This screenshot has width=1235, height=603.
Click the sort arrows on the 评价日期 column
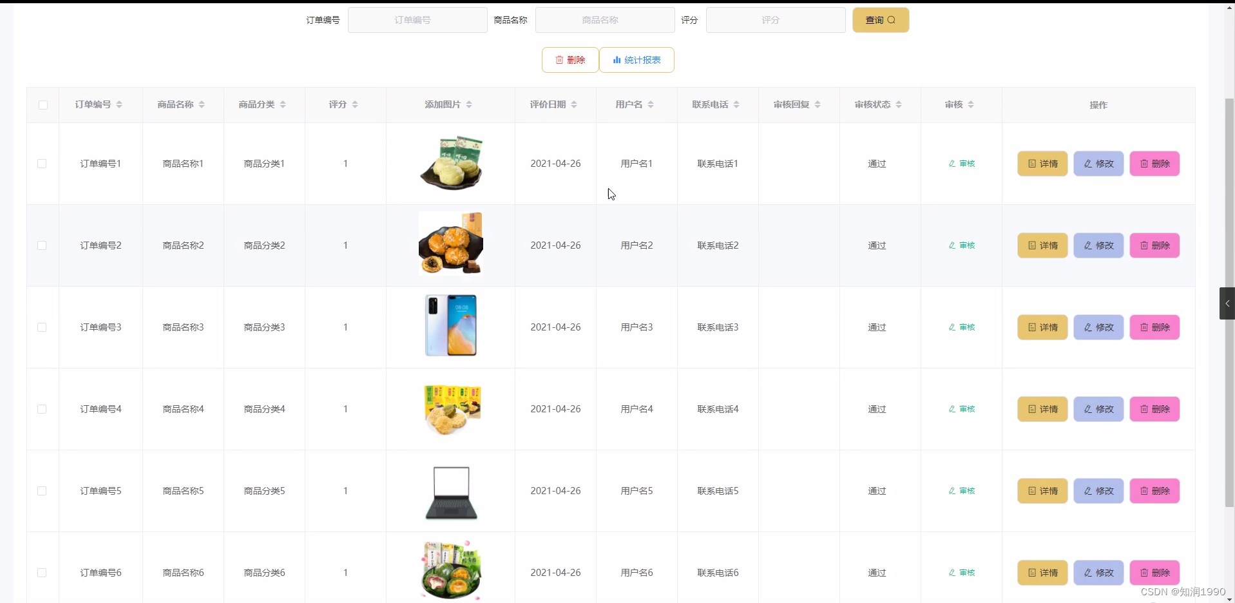[x=574, y=104]
